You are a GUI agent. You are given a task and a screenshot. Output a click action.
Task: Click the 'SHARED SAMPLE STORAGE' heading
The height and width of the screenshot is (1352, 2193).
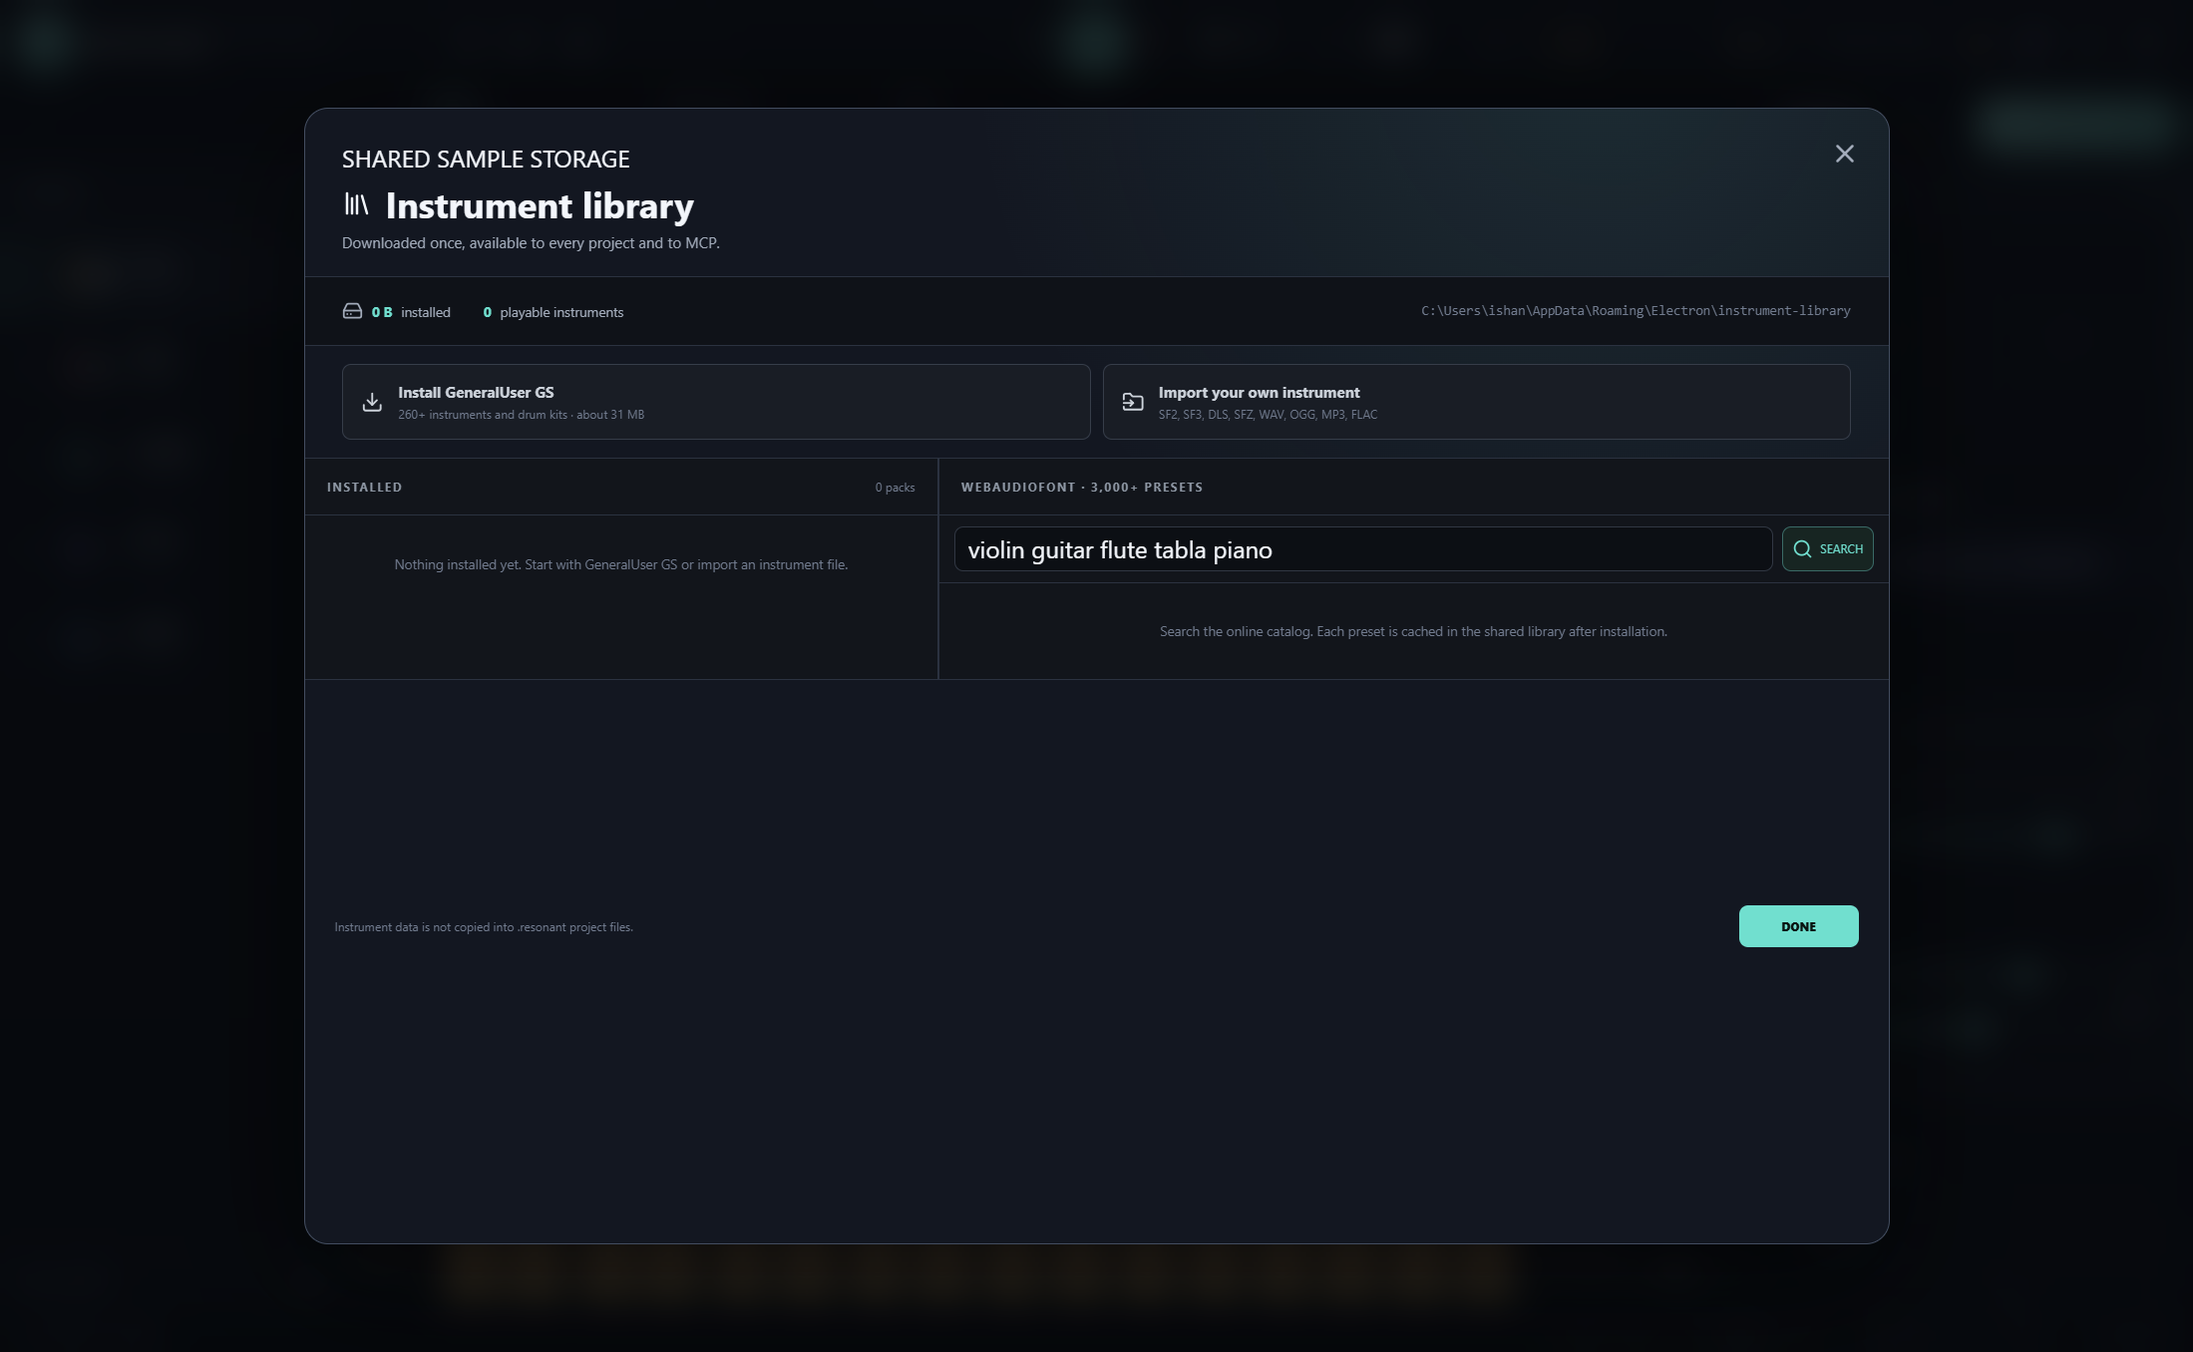(x=486, y=159)
